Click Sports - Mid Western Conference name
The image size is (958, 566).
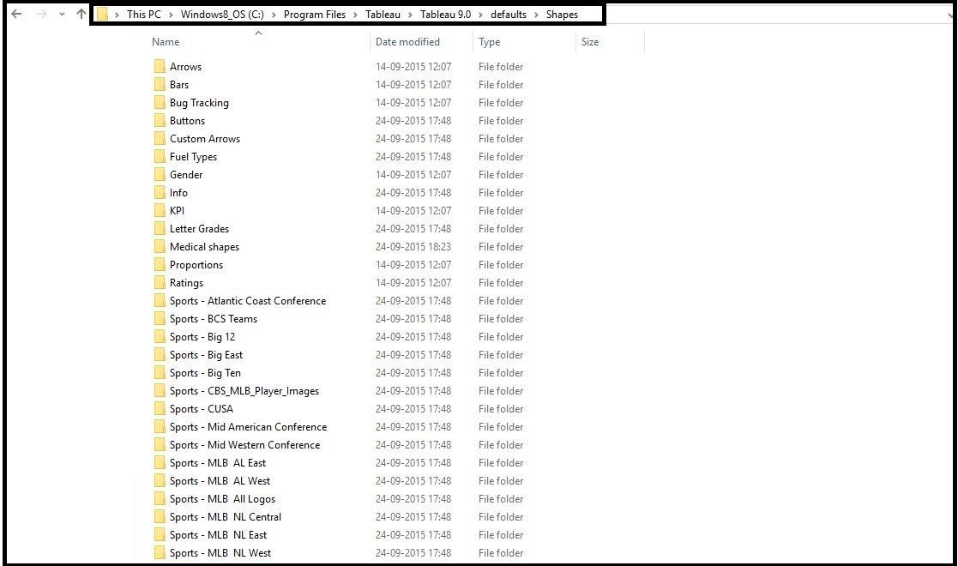point(244,445)
